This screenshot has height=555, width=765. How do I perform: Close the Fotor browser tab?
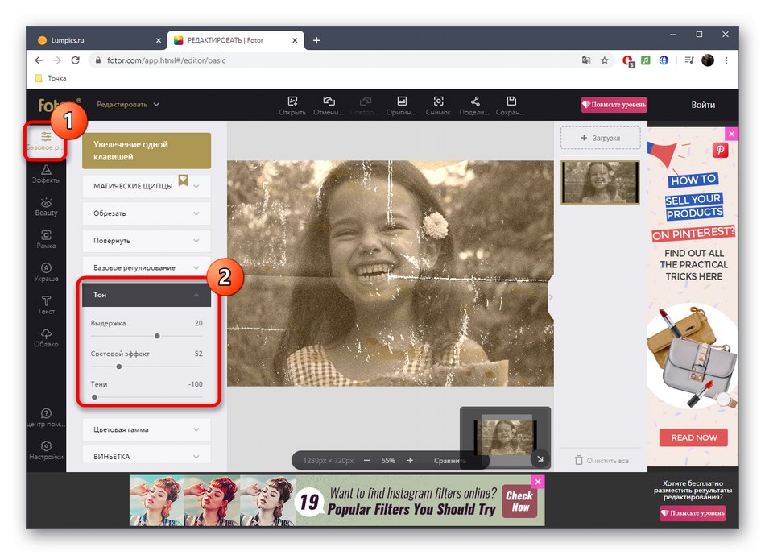point(295,40)
